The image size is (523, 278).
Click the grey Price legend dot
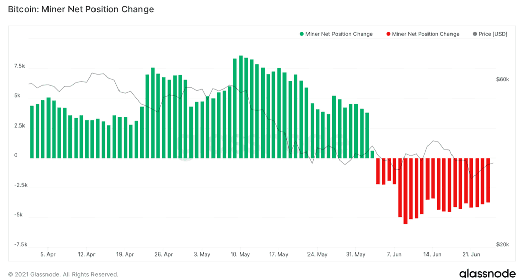tap(475, 34)
